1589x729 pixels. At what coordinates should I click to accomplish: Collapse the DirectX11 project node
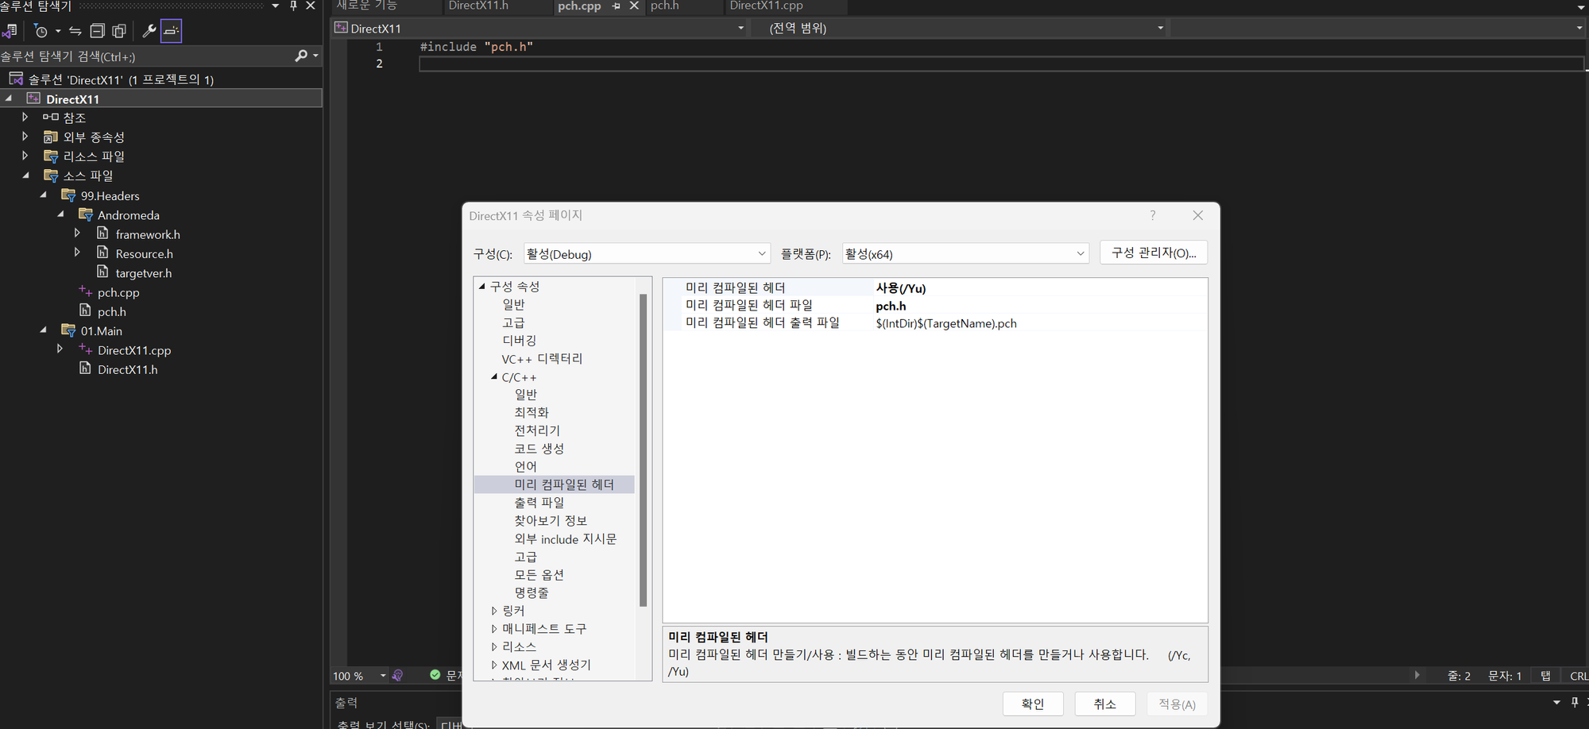click(9, 98)
